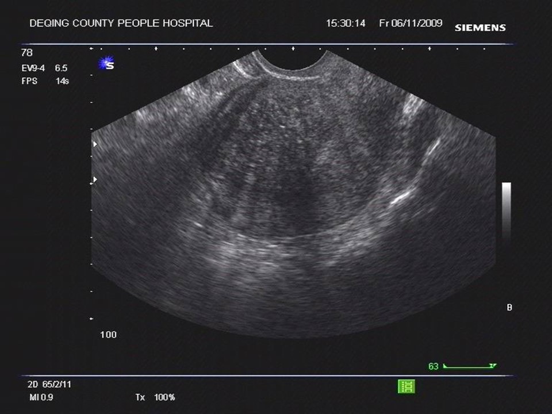Click the SIEMENS logo

(480, 28)
